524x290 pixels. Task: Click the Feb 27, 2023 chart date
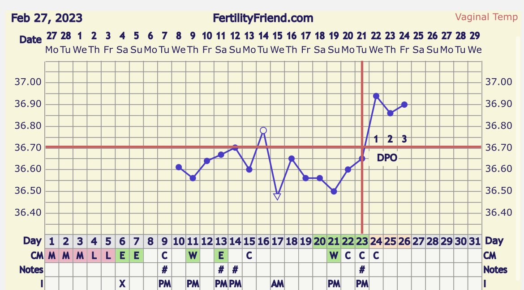tap(47, 18)
